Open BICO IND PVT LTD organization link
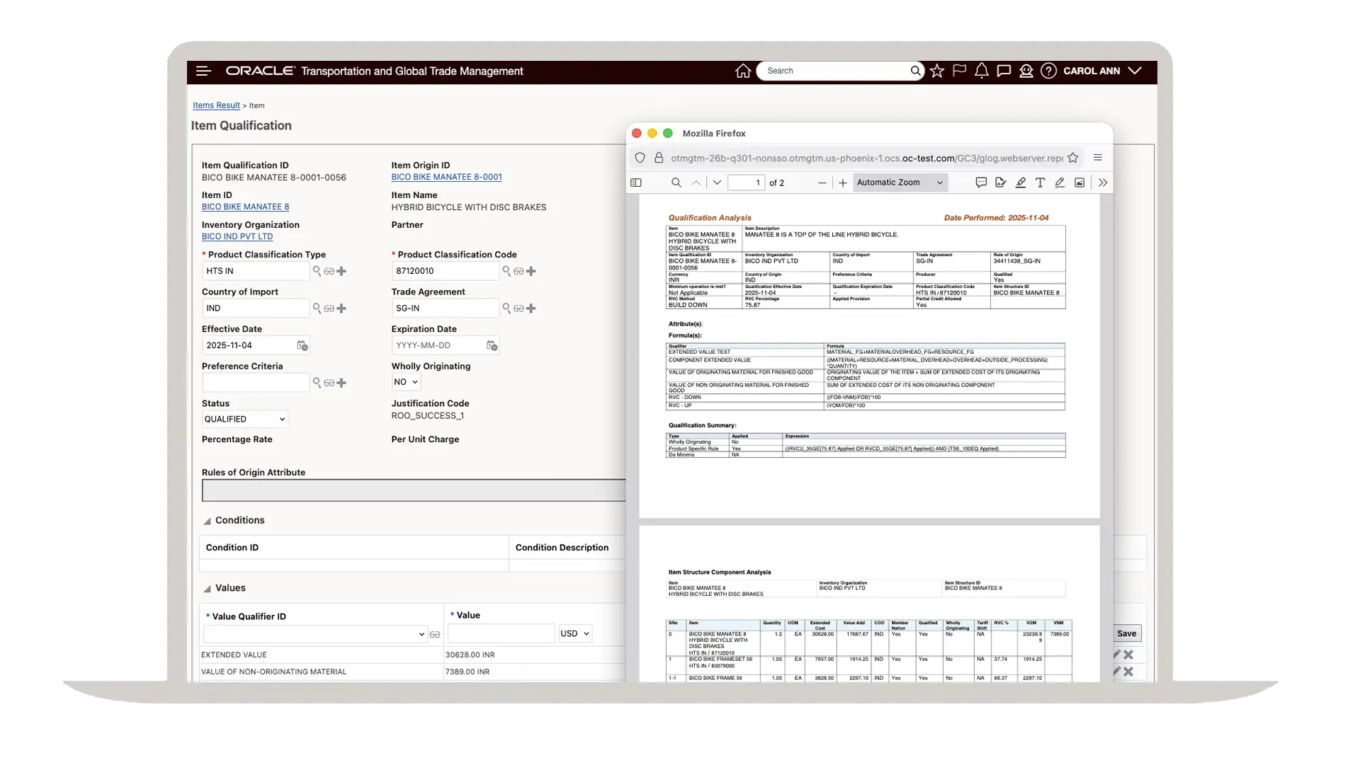Image resolution: width=1360 pixels, height=767 pixels. 237,236
